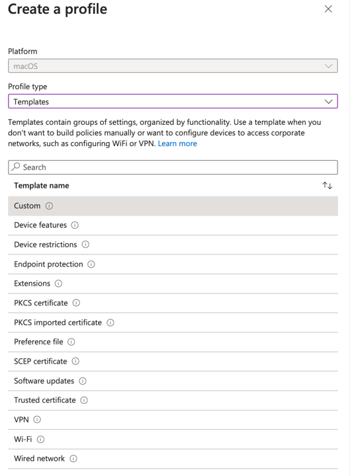
Task: Select the Device features template
Action: point(173,225)
